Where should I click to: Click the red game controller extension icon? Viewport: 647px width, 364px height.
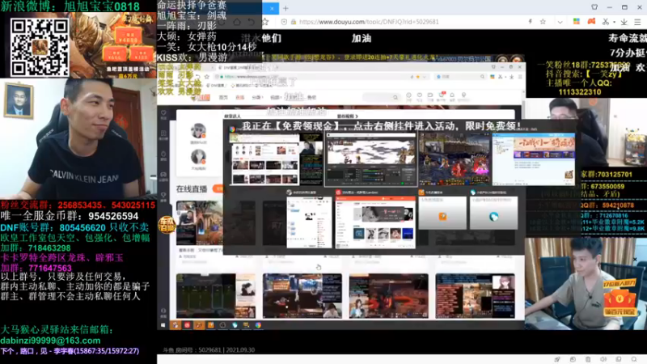pyautogui.click(x=591, y=22)
